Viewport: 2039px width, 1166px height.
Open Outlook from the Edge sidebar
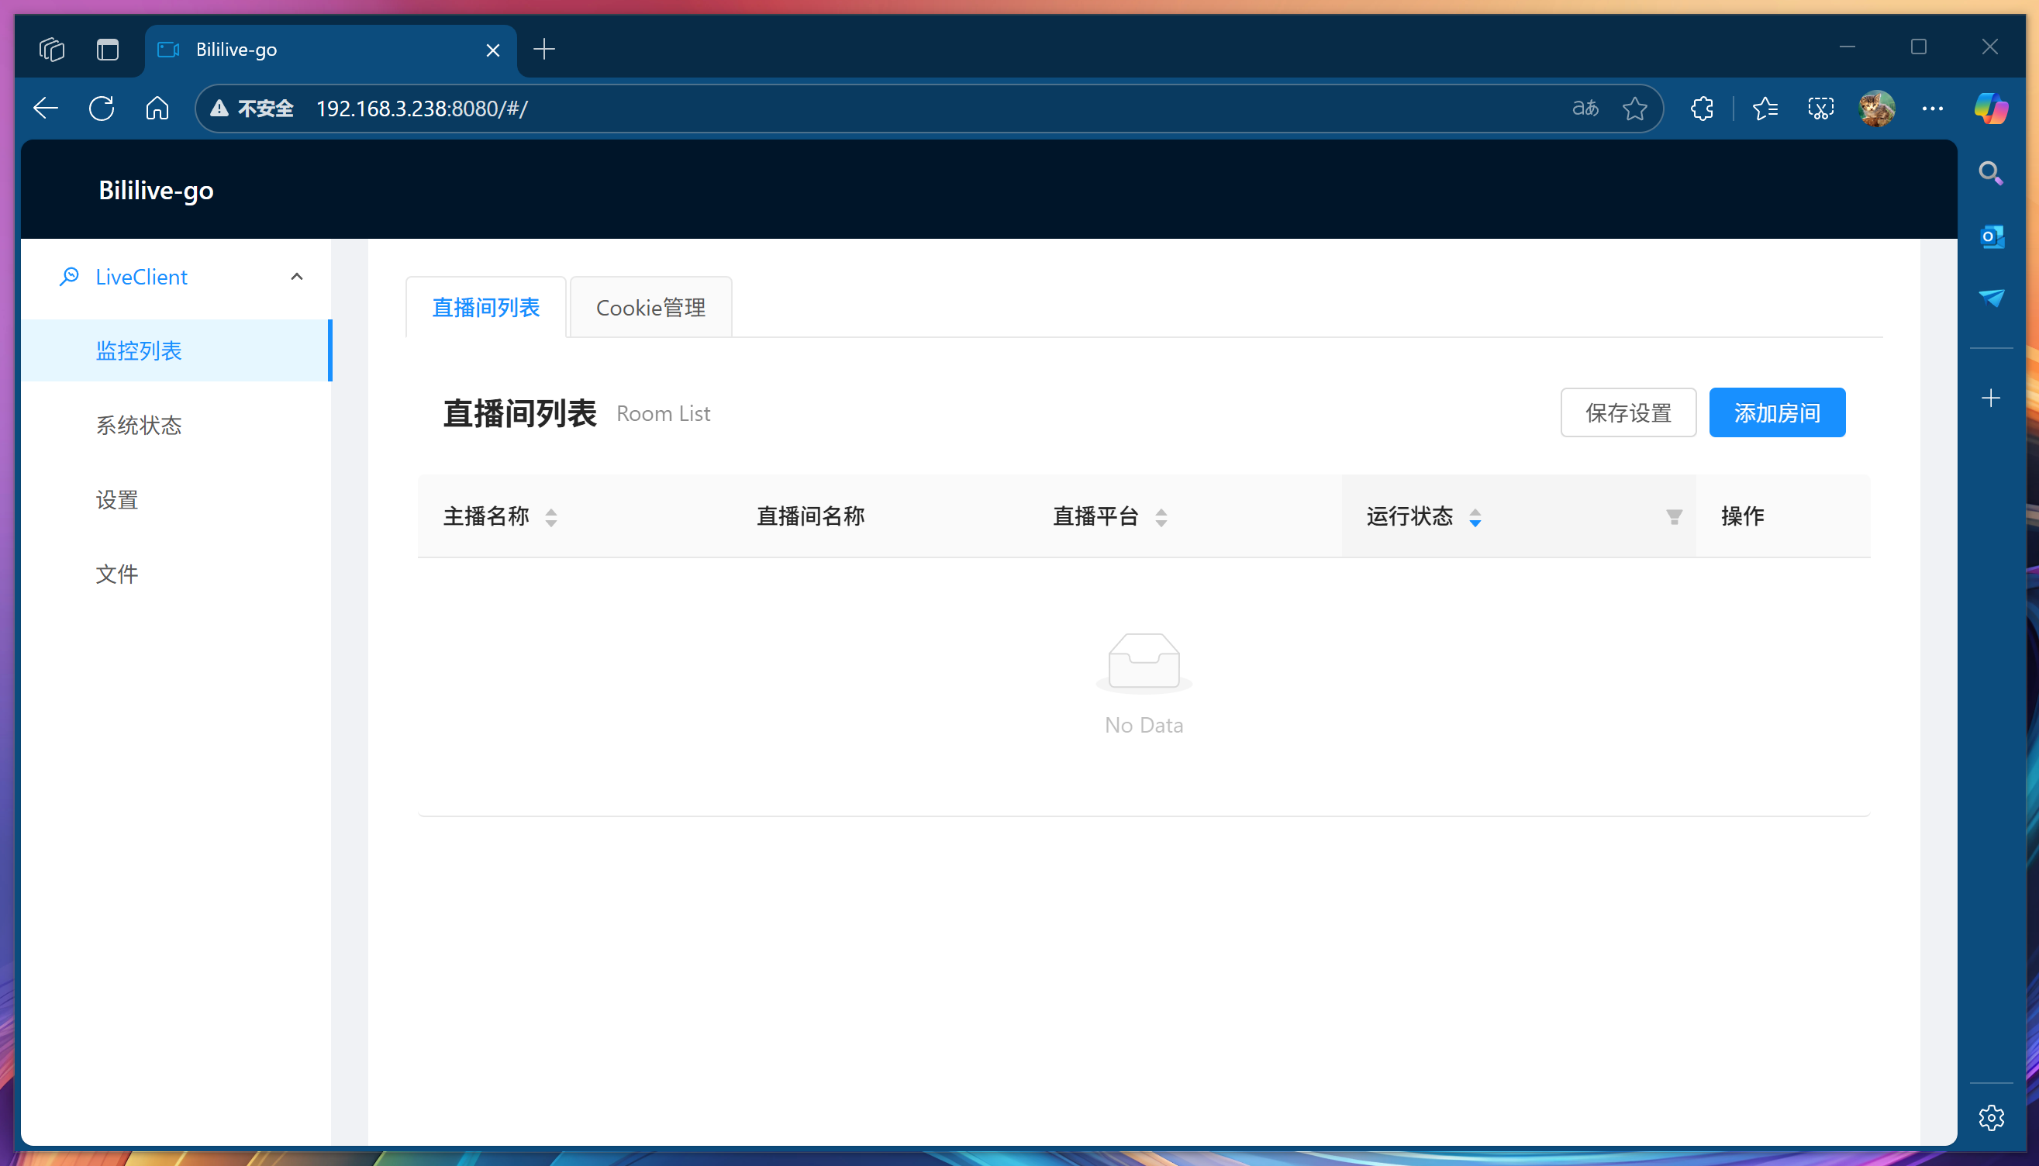(1992, 236)
